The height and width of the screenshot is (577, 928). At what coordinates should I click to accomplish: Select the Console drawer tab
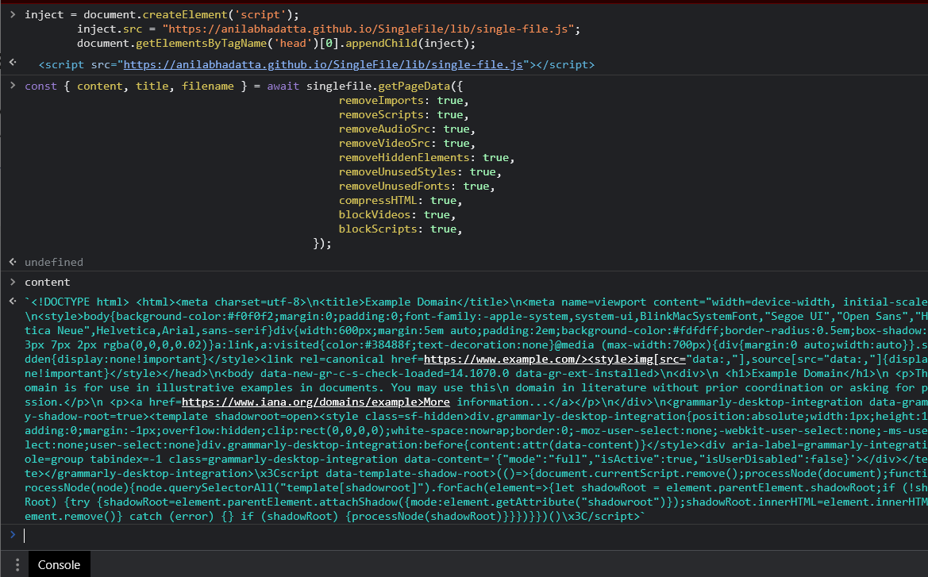[59, 564]
